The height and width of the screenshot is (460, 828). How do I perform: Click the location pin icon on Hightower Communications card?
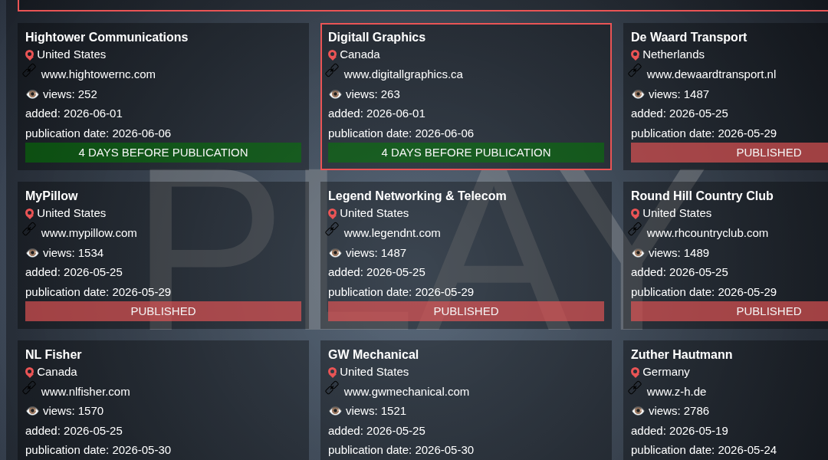point(30,55)
